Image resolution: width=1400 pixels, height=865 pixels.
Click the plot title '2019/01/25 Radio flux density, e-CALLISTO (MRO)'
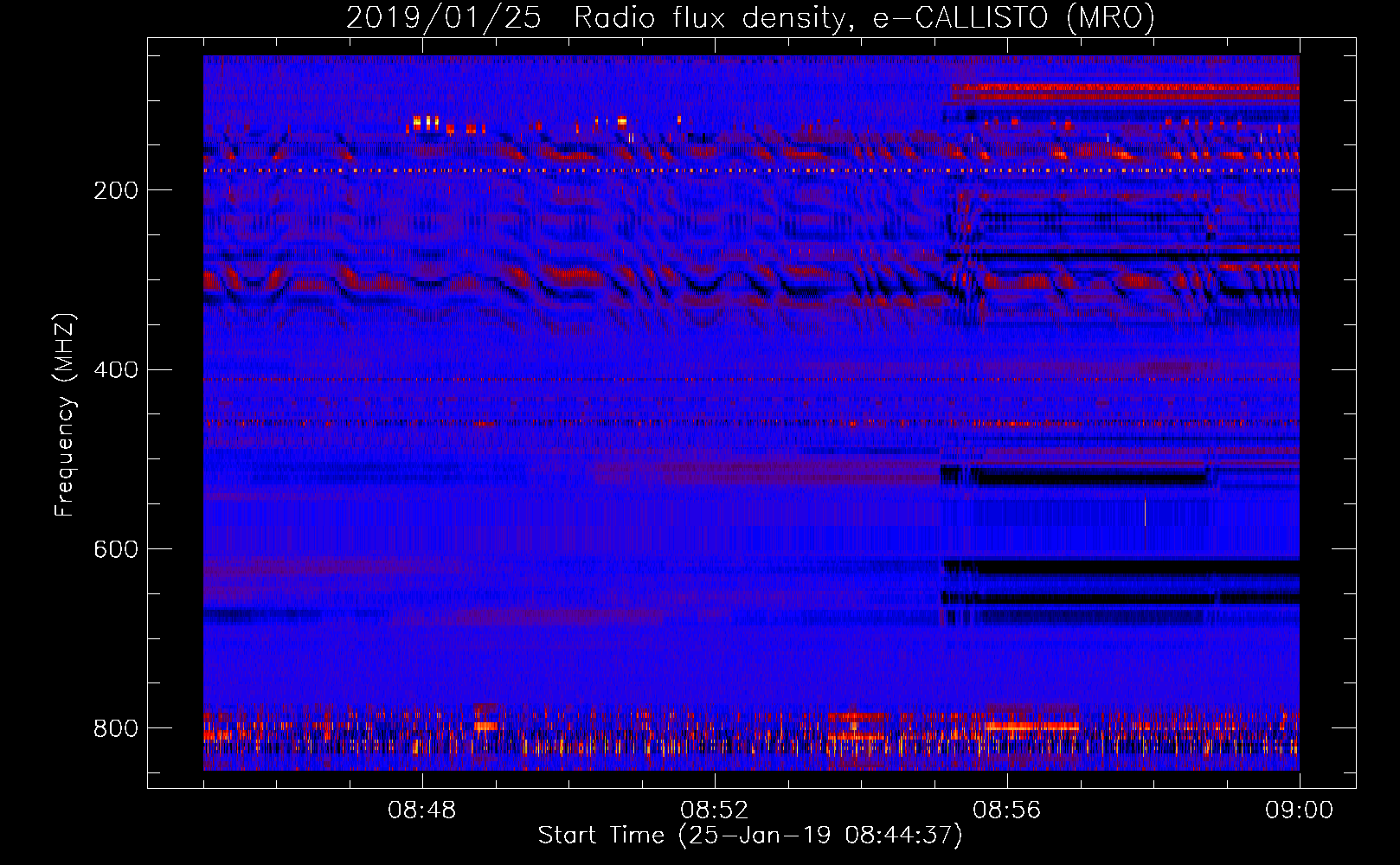pos(750,18)
